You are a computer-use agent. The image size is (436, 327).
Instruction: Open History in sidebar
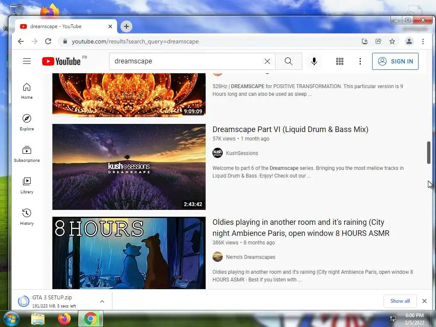pyautogui.click(x=27, y=217)
